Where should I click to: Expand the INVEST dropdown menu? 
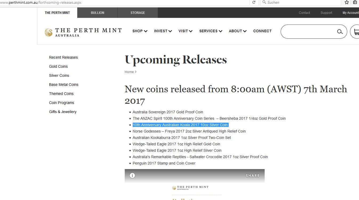click(x=163, y=31)
